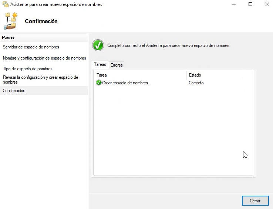Select step Servidor de espacio de nombres
Image resolution: width=273 pixels, height=209 pixels.
tap(31, 47)
